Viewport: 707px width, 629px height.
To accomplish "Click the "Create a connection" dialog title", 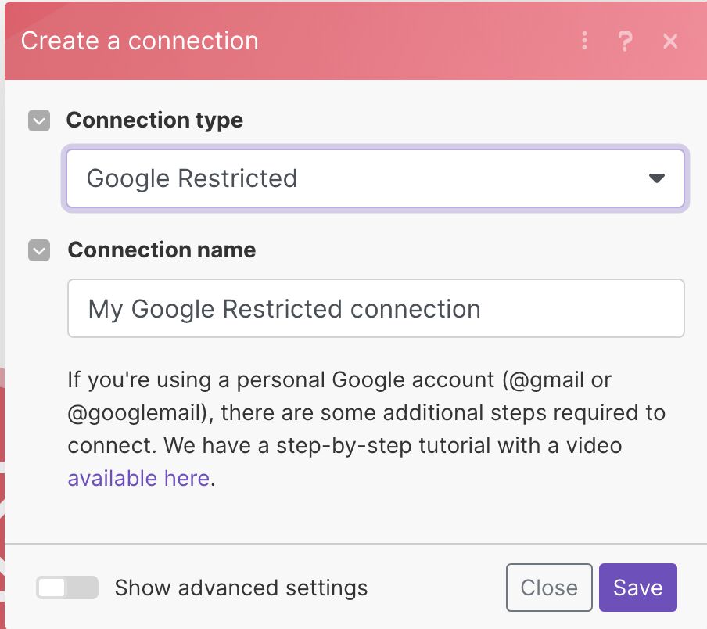I will tap(140, 41).
